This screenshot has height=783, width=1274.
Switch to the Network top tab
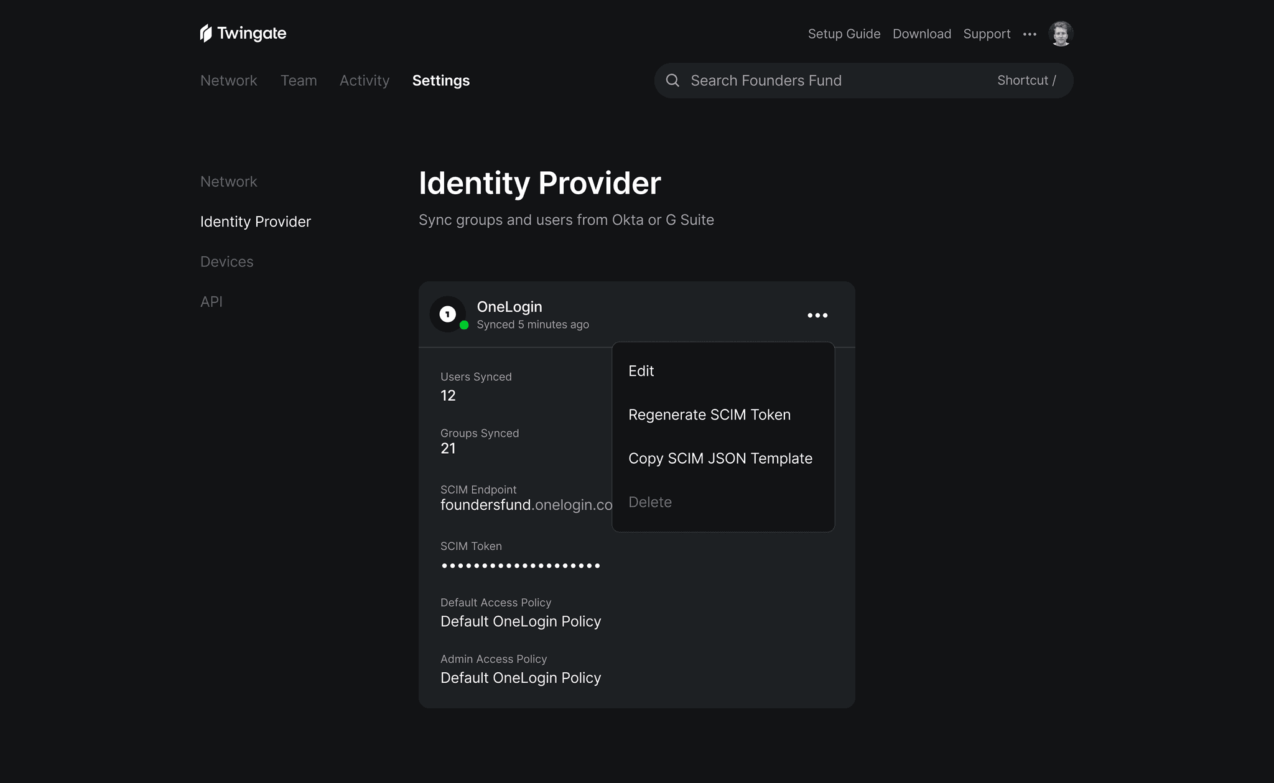coord(228,80)
